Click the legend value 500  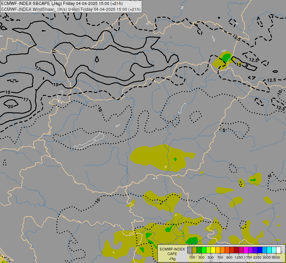211,257
